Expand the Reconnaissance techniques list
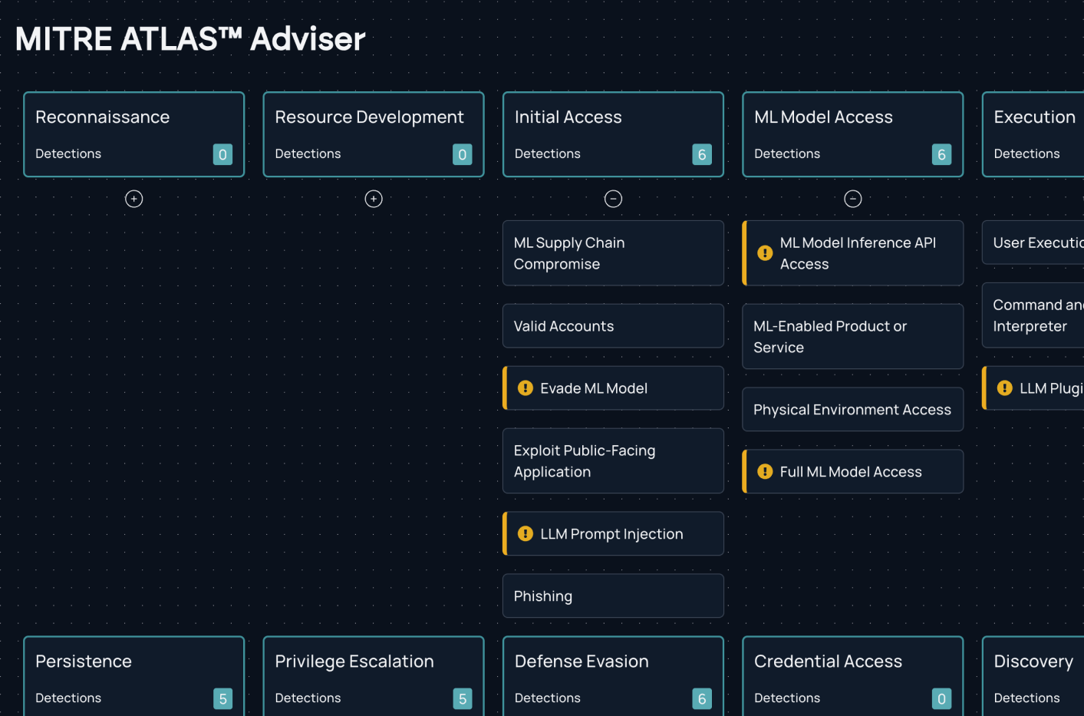 pyautogui.click(x=133, y=199)
